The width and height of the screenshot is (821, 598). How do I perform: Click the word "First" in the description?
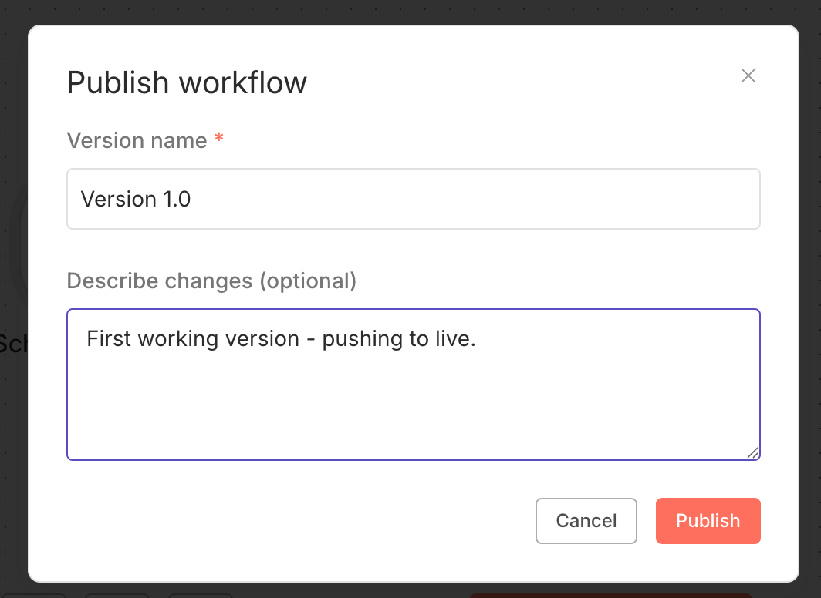tap(109, 338)
